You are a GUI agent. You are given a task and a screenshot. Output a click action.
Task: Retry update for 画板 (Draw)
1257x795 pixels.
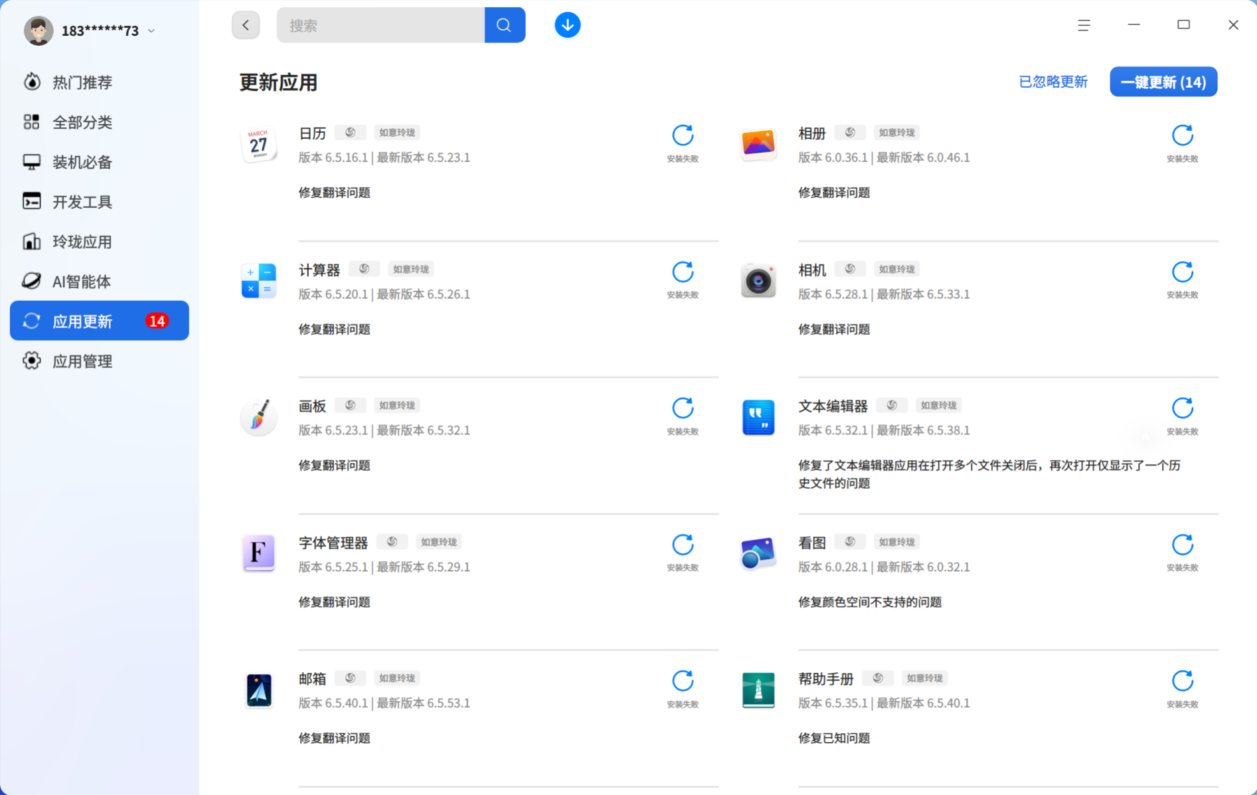(683, 408)
